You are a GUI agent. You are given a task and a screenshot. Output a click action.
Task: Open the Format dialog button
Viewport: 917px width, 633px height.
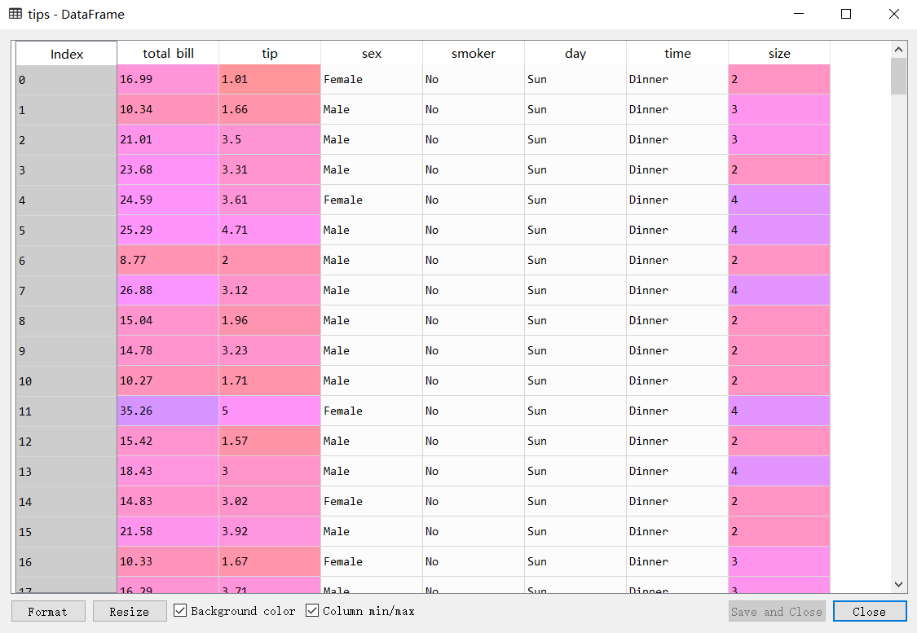click(48, 611)
